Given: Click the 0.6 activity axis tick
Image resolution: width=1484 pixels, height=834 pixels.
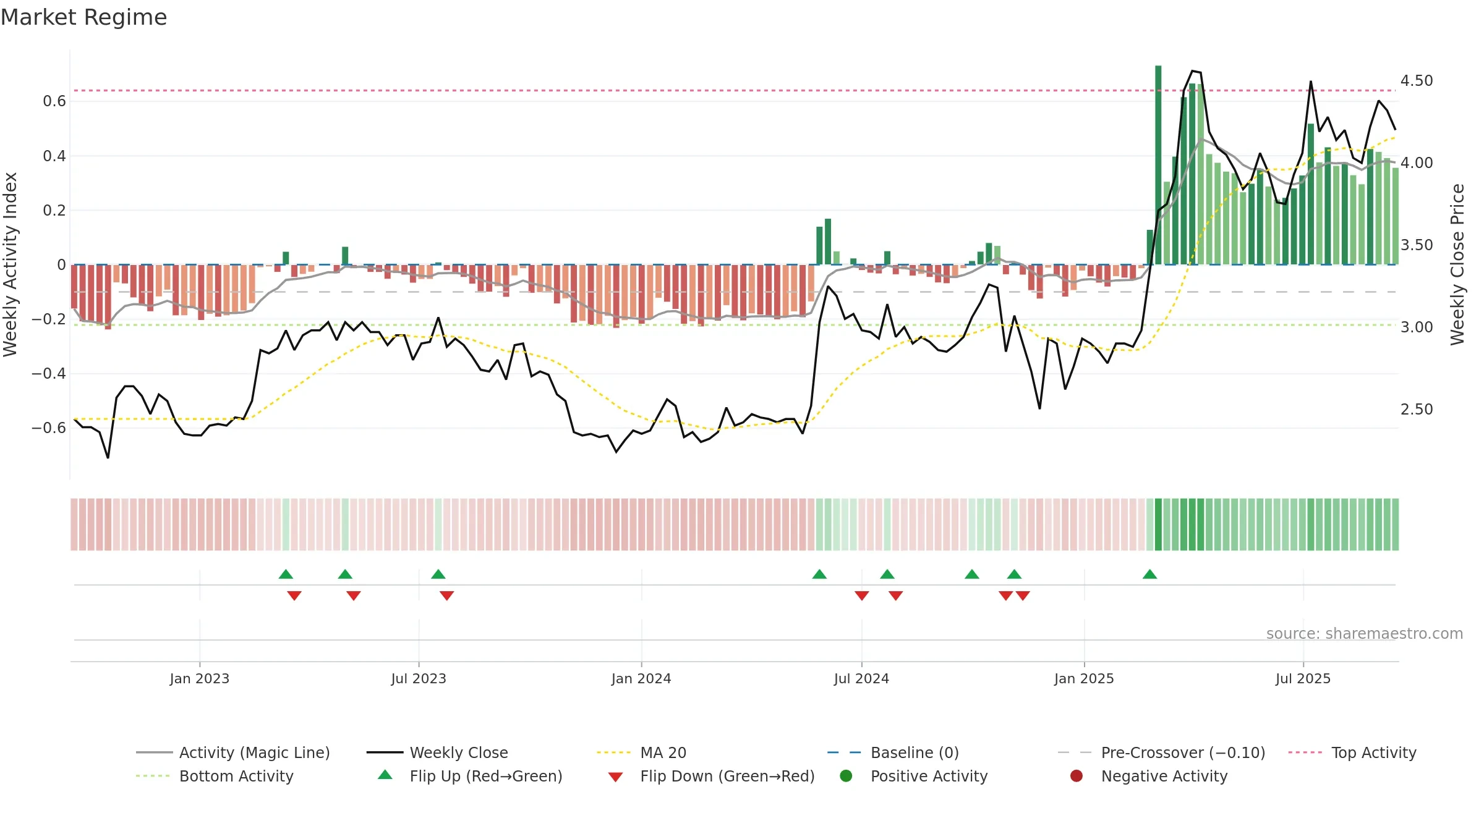Looking at the screenshot, I should pyautogui.click(x=54, y=101).
